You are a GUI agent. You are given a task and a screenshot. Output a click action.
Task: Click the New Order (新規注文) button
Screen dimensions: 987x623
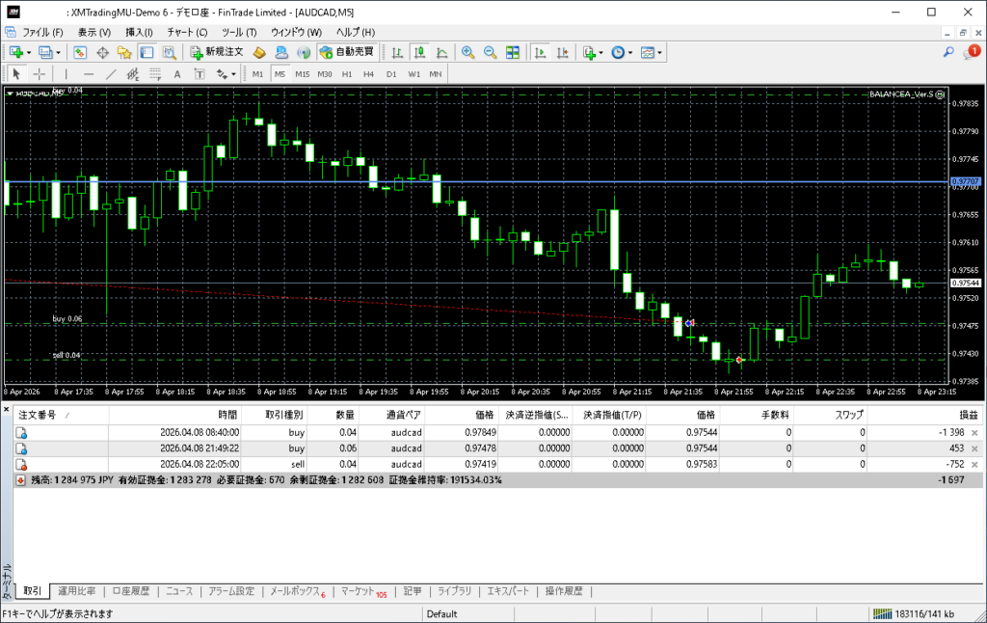tap(218, 52)
